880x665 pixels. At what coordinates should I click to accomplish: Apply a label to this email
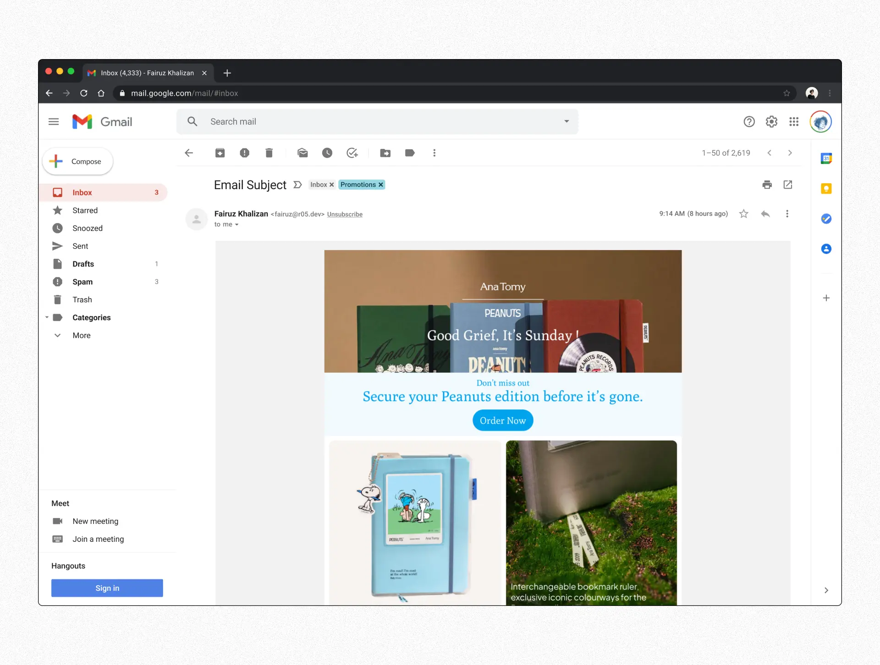[410, 153]
